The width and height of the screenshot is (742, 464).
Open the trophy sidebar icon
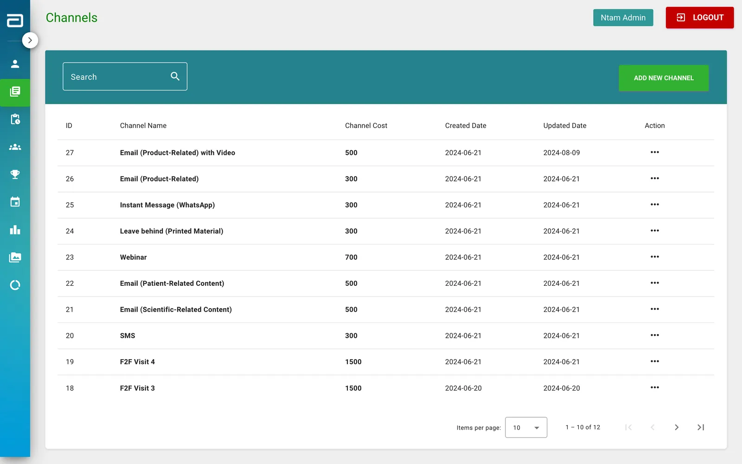pos(15,174)
